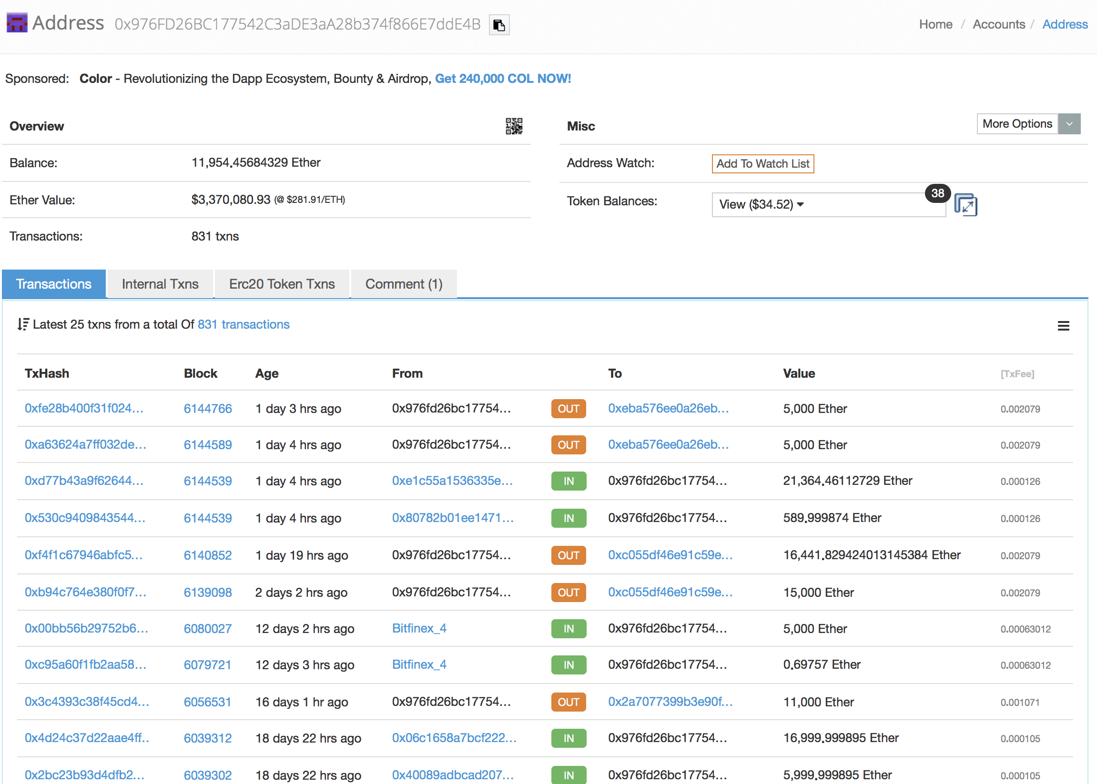Open transaction 0xd77b43a9f62644...

84,481
